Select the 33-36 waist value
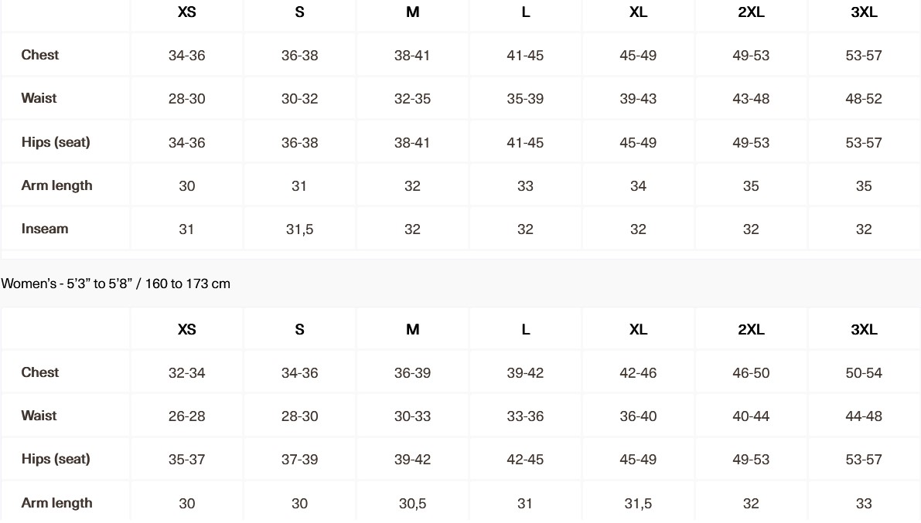Viewport: 921px width, 523px height. click(525, 416)
